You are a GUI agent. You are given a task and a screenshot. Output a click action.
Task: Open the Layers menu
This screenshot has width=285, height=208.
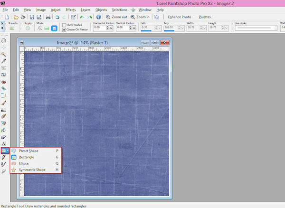point(85,10)
